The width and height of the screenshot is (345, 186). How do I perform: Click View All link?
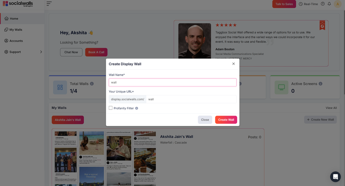[x=331, y=108]
